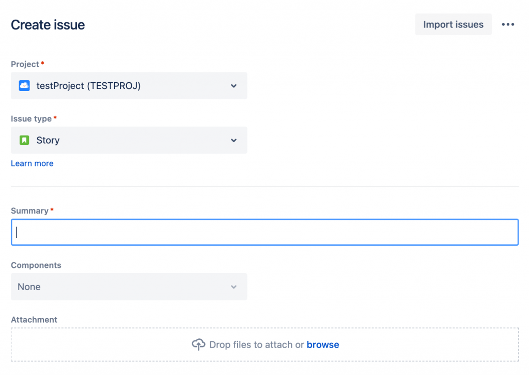
Task: Click the Project field label
Action: [25, 64]
